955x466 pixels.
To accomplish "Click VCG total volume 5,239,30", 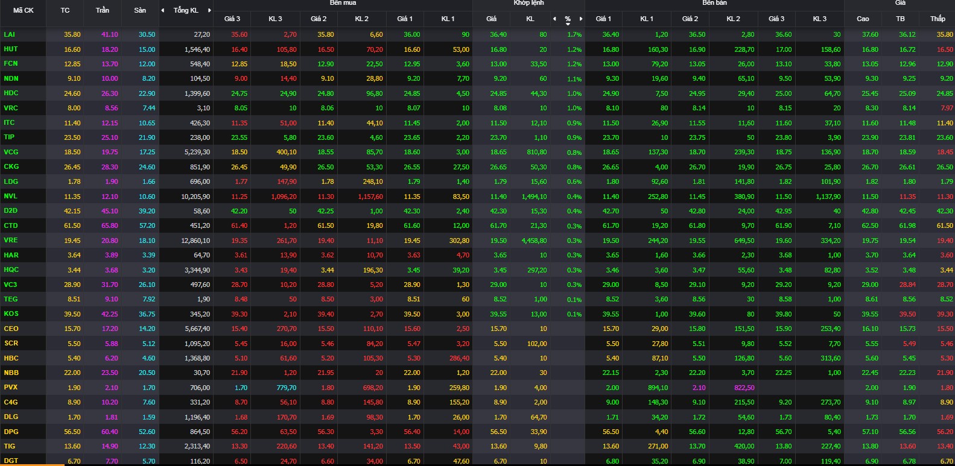I will [197, 153].
